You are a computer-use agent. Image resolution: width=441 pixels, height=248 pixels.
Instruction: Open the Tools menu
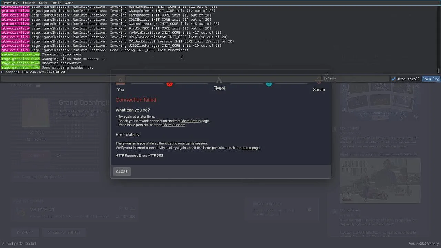(x=56, y=3)
